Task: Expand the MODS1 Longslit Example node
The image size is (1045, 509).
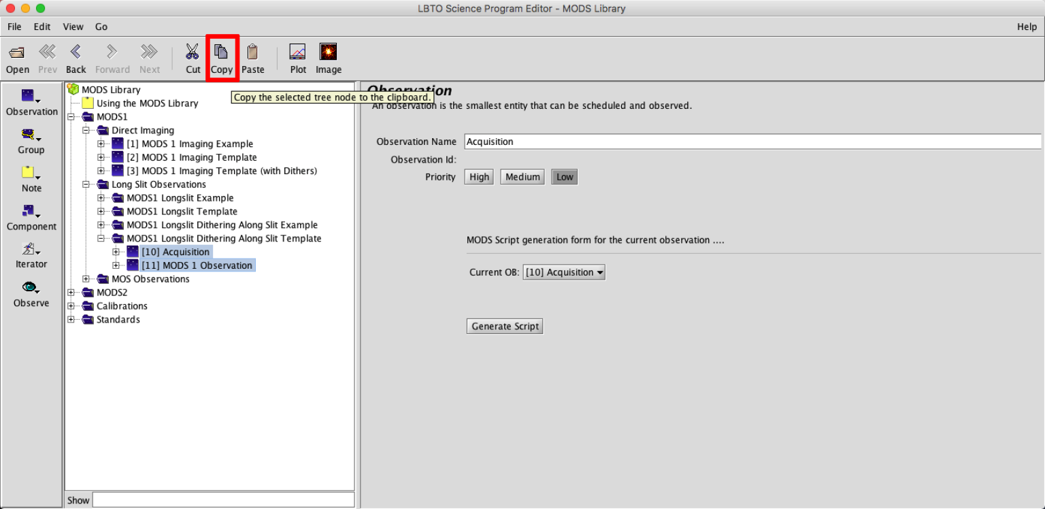Action: (x=101, y=198)
